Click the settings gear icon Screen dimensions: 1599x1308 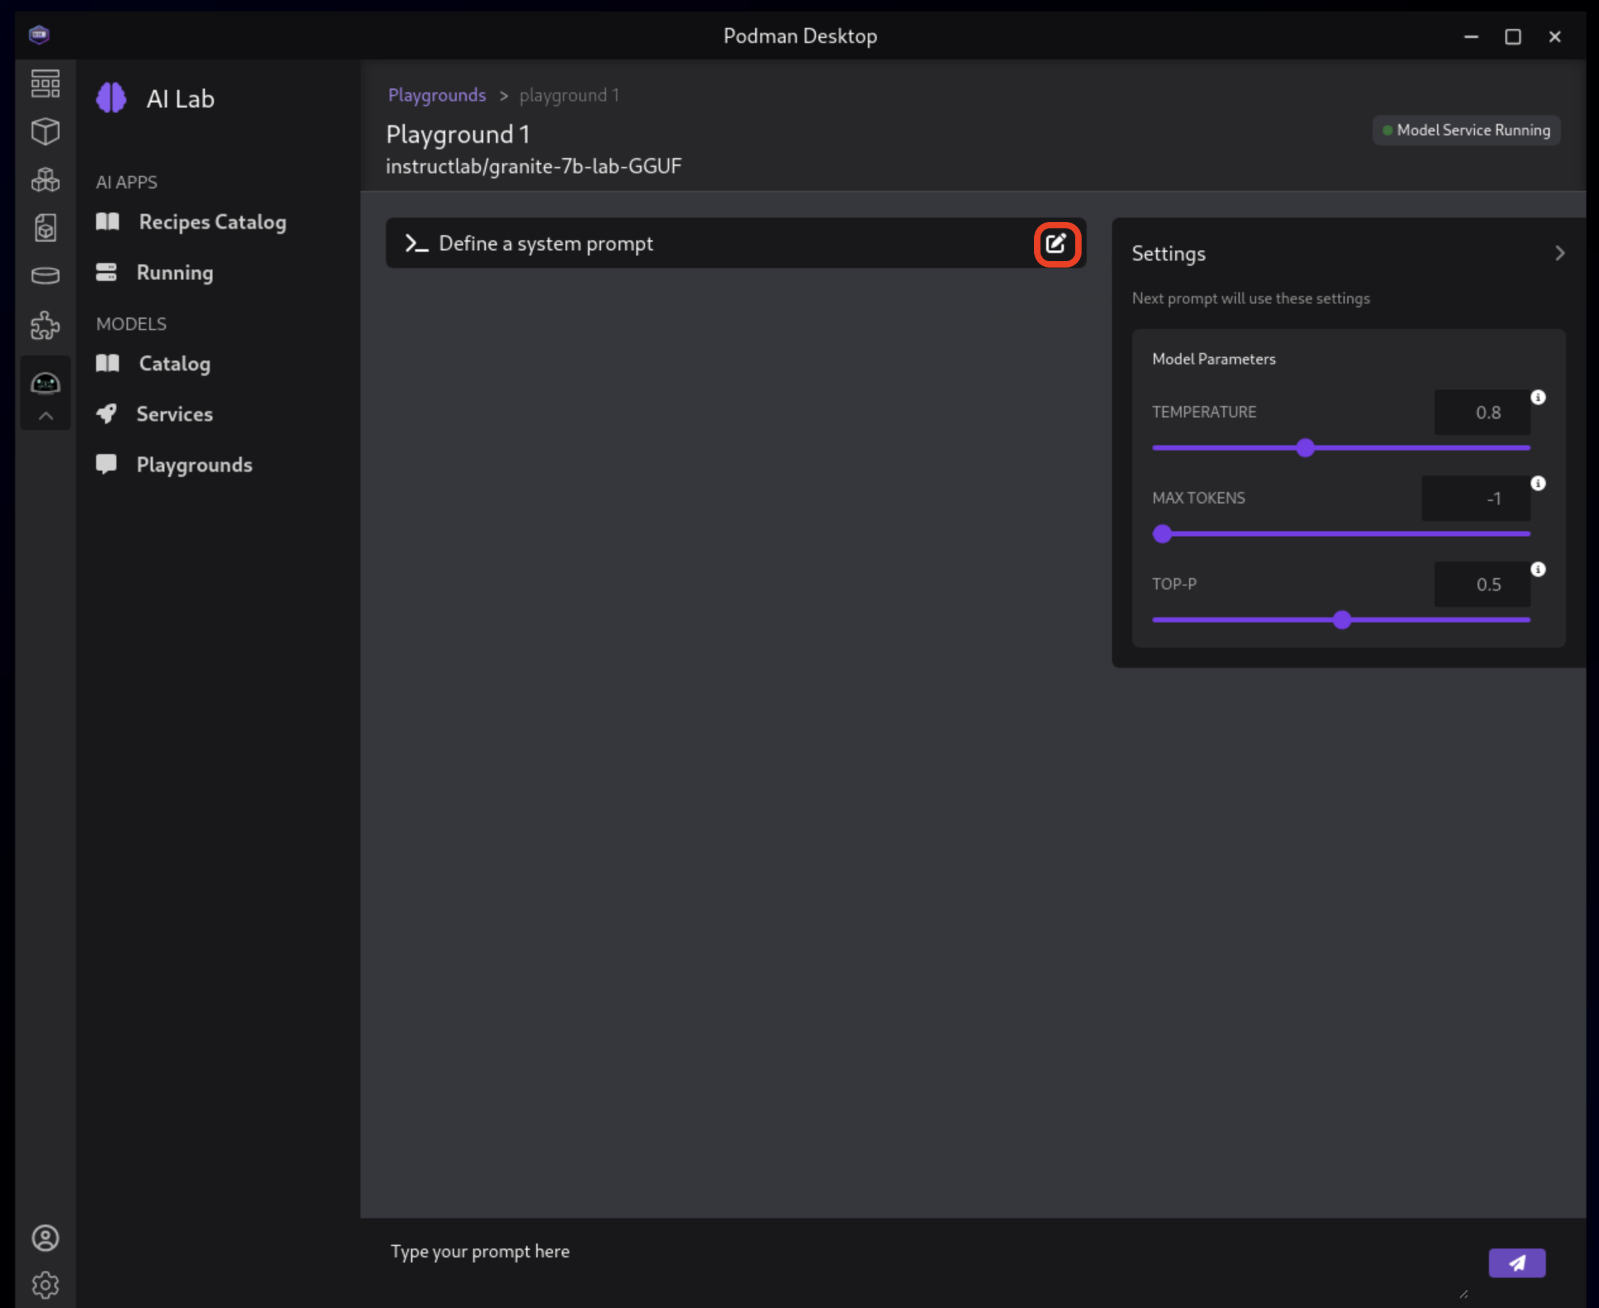45,1285
